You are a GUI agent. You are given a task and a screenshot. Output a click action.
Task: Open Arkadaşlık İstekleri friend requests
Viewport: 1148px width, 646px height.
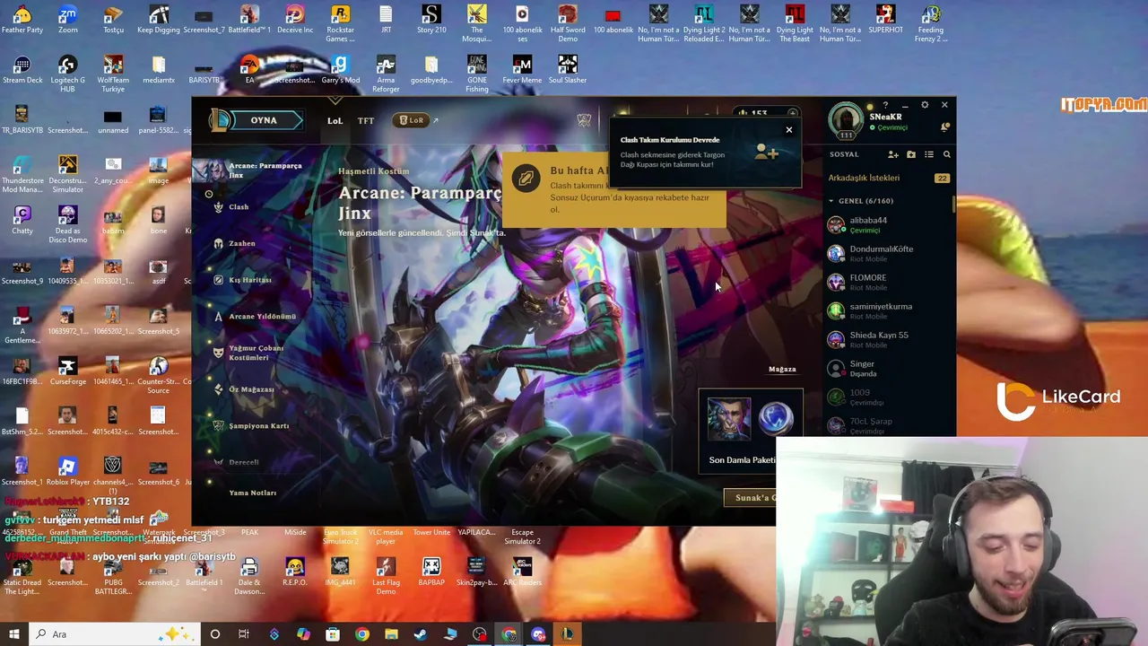[888, 178]
